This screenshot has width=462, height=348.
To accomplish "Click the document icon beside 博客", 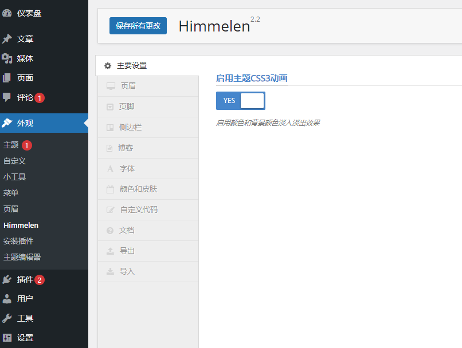I will click(x=109, y=148).
